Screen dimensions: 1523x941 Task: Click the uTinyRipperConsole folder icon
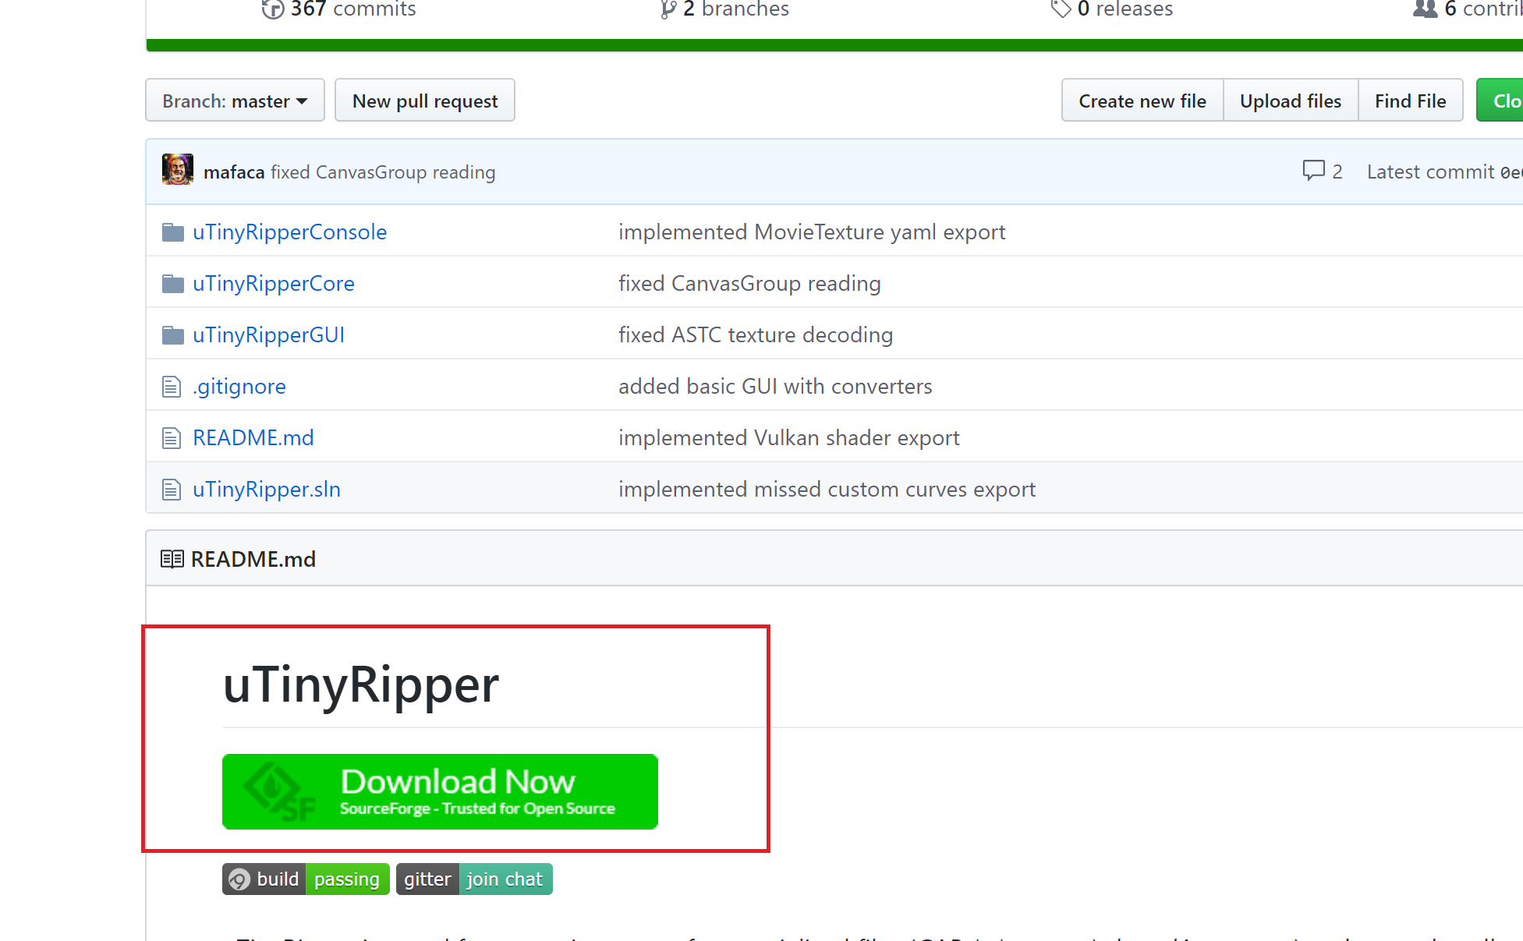click(172, 232)
